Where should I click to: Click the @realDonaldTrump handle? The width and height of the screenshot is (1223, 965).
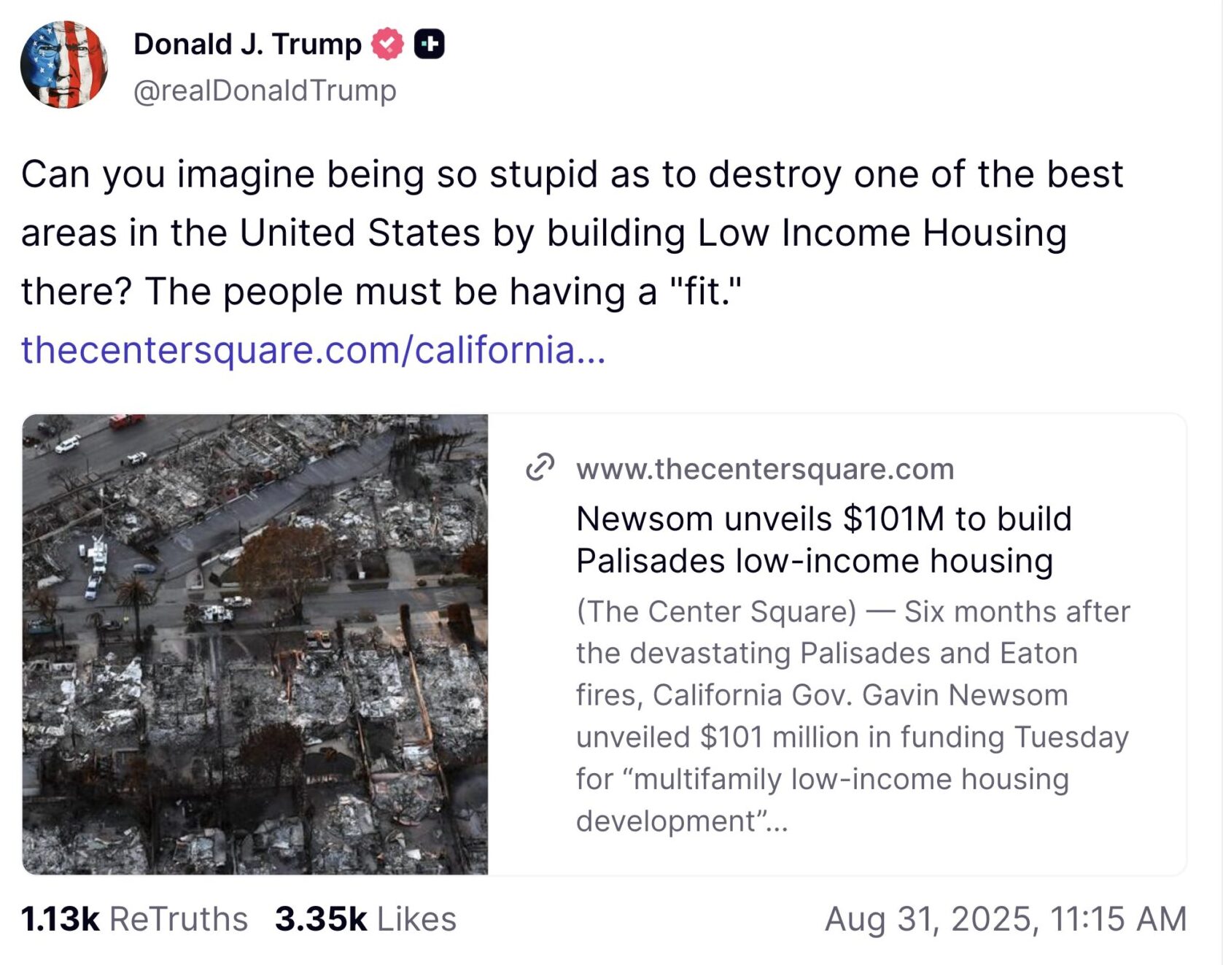pyautogui.click(x=265, y=90)
